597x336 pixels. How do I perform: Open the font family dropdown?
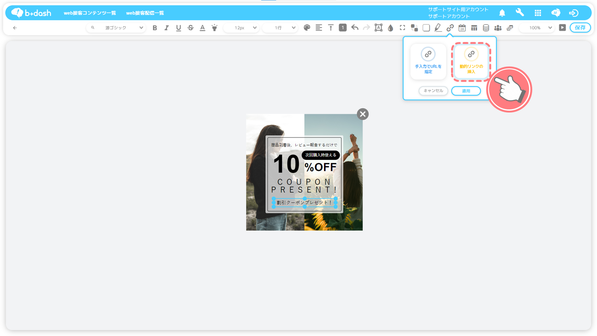[x=116, y=28]
